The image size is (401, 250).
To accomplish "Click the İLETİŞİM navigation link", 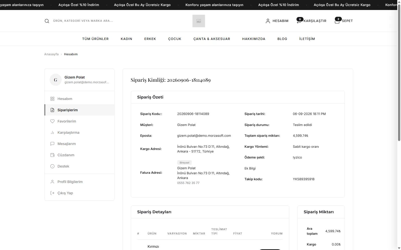I will 307,39.
